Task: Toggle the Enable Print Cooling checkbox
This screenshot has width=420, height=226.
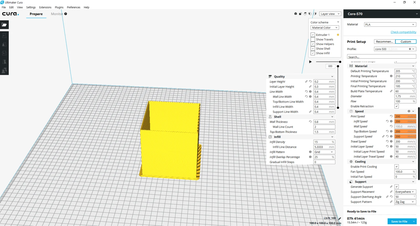Action: pyautogui.click(x=397, y=166)
